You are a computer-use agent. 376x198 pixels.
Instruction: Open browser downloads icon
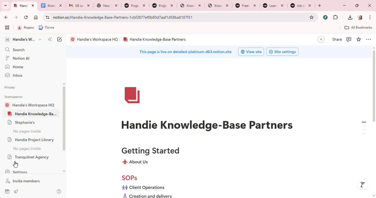tap(350, 17)
